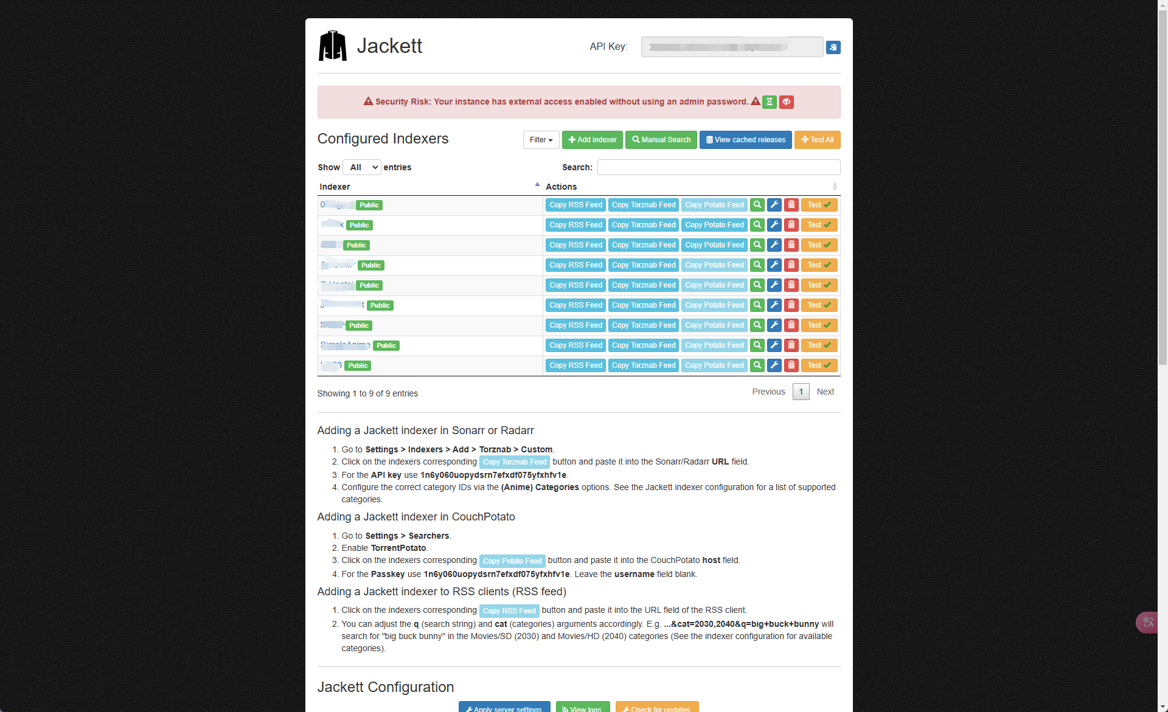Click the magnifier icon in the fourth indexer row
The image size is (1168, 712).
(757, 265)
